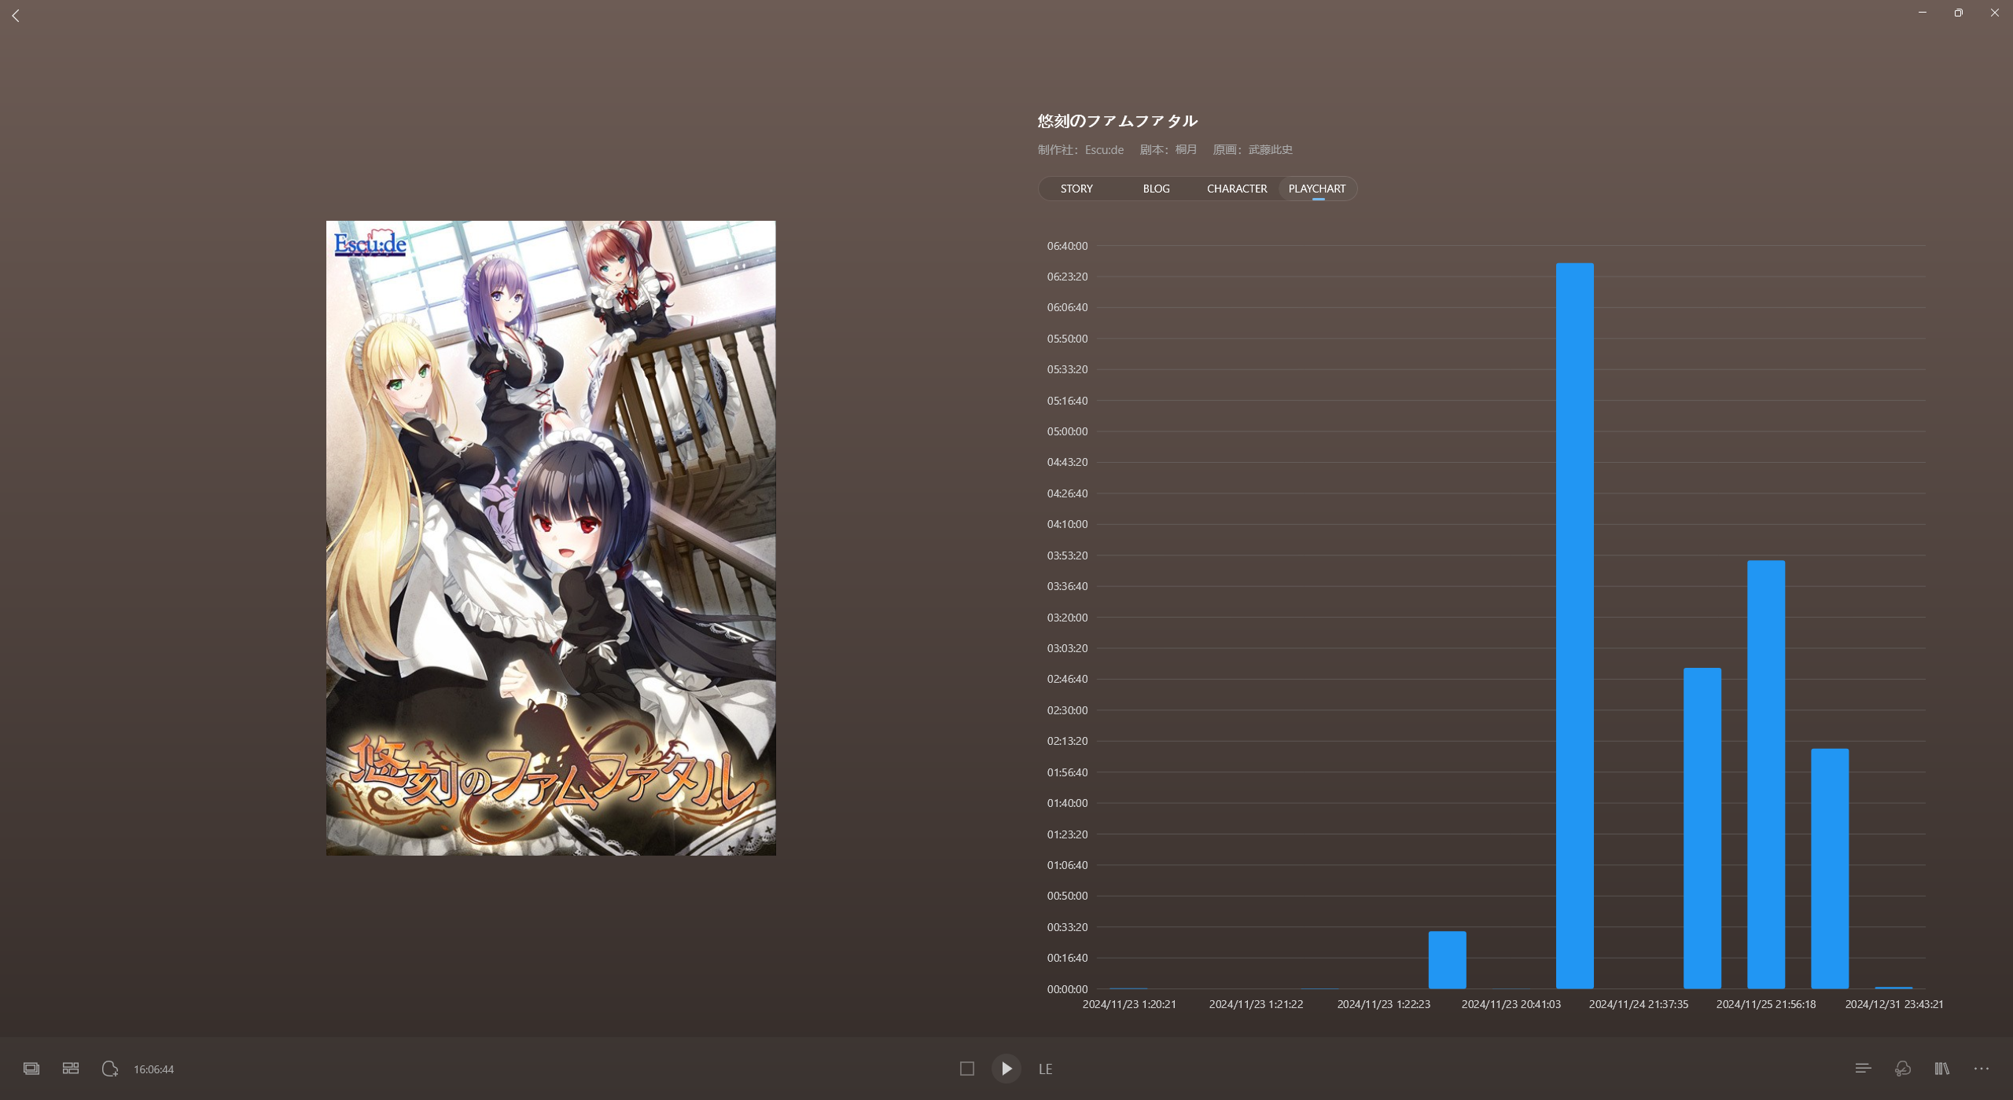Click the y-axis label 05:00:00
The height and width of the screenshot is (1100, 2013).
click(1067, 431)
